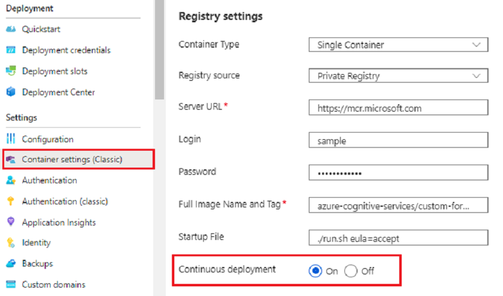Open Container settings (Classic) menu item
Screen dimensions: 503x296
click(x=72, y=160)
